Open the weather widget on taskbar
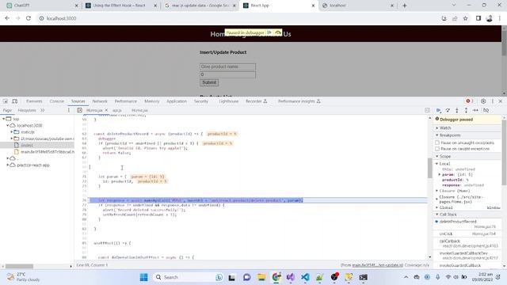 point(24,277)
